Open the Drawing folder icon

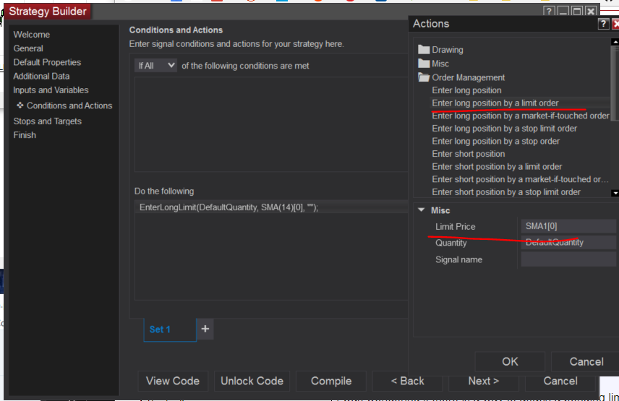[x=424, y=50]
